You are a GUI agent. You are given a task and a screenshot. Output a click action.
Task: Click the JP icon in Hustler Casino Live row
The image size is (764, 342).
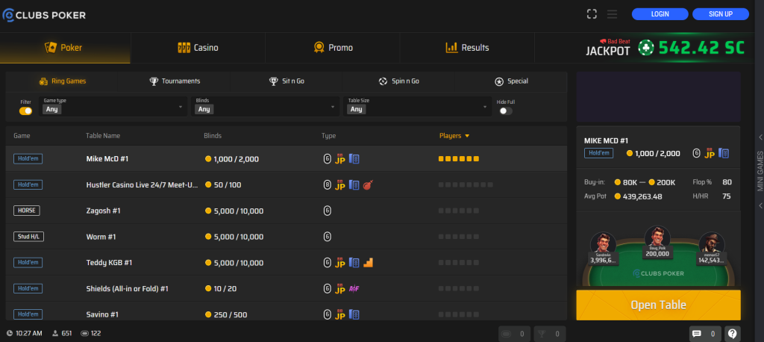point(340,185)
